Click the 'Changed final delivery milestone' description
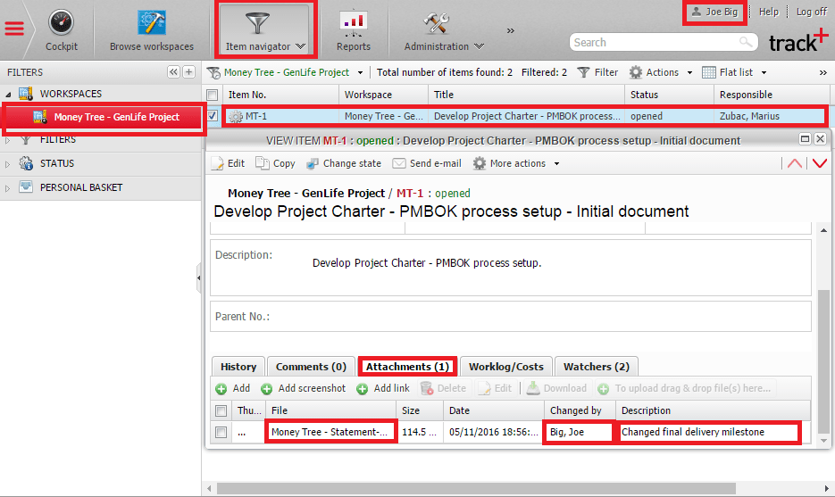This screenshot has width=835, height=497. (x=693, y=432)
